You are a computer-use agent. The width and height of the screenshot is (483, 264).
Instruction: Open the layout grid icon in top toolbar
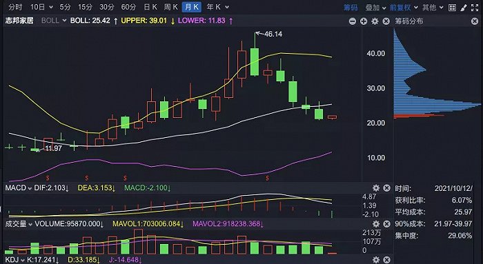pos(452,8)
